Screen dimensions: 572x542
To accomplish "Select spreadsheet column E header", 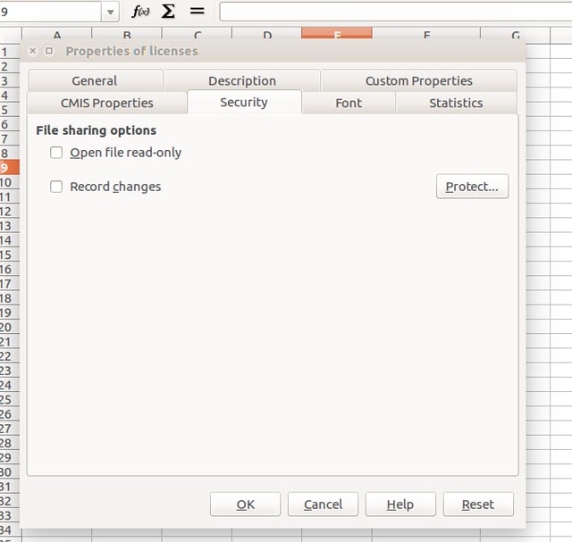I will pyautogui.click(x=337, y=33).
